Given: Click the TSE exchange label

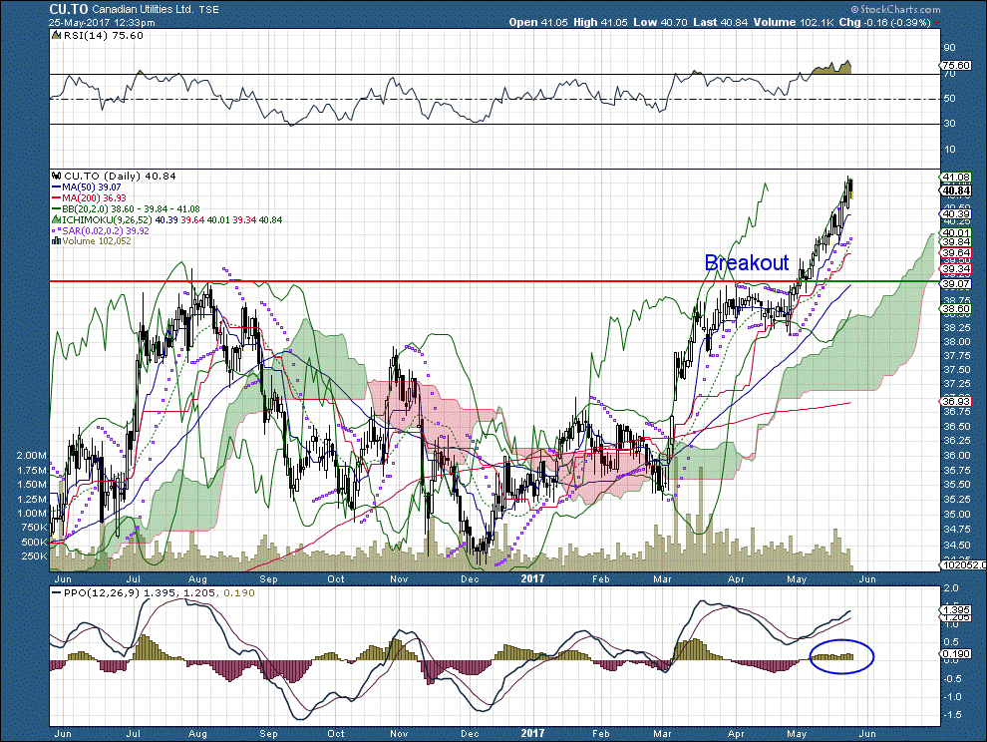Looking at the screenshot, I should pyautogui.click(x=208, y=9).
